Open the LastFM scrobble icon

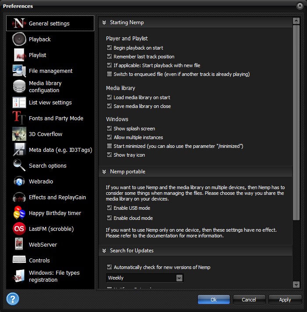click(x=19, y=229)
